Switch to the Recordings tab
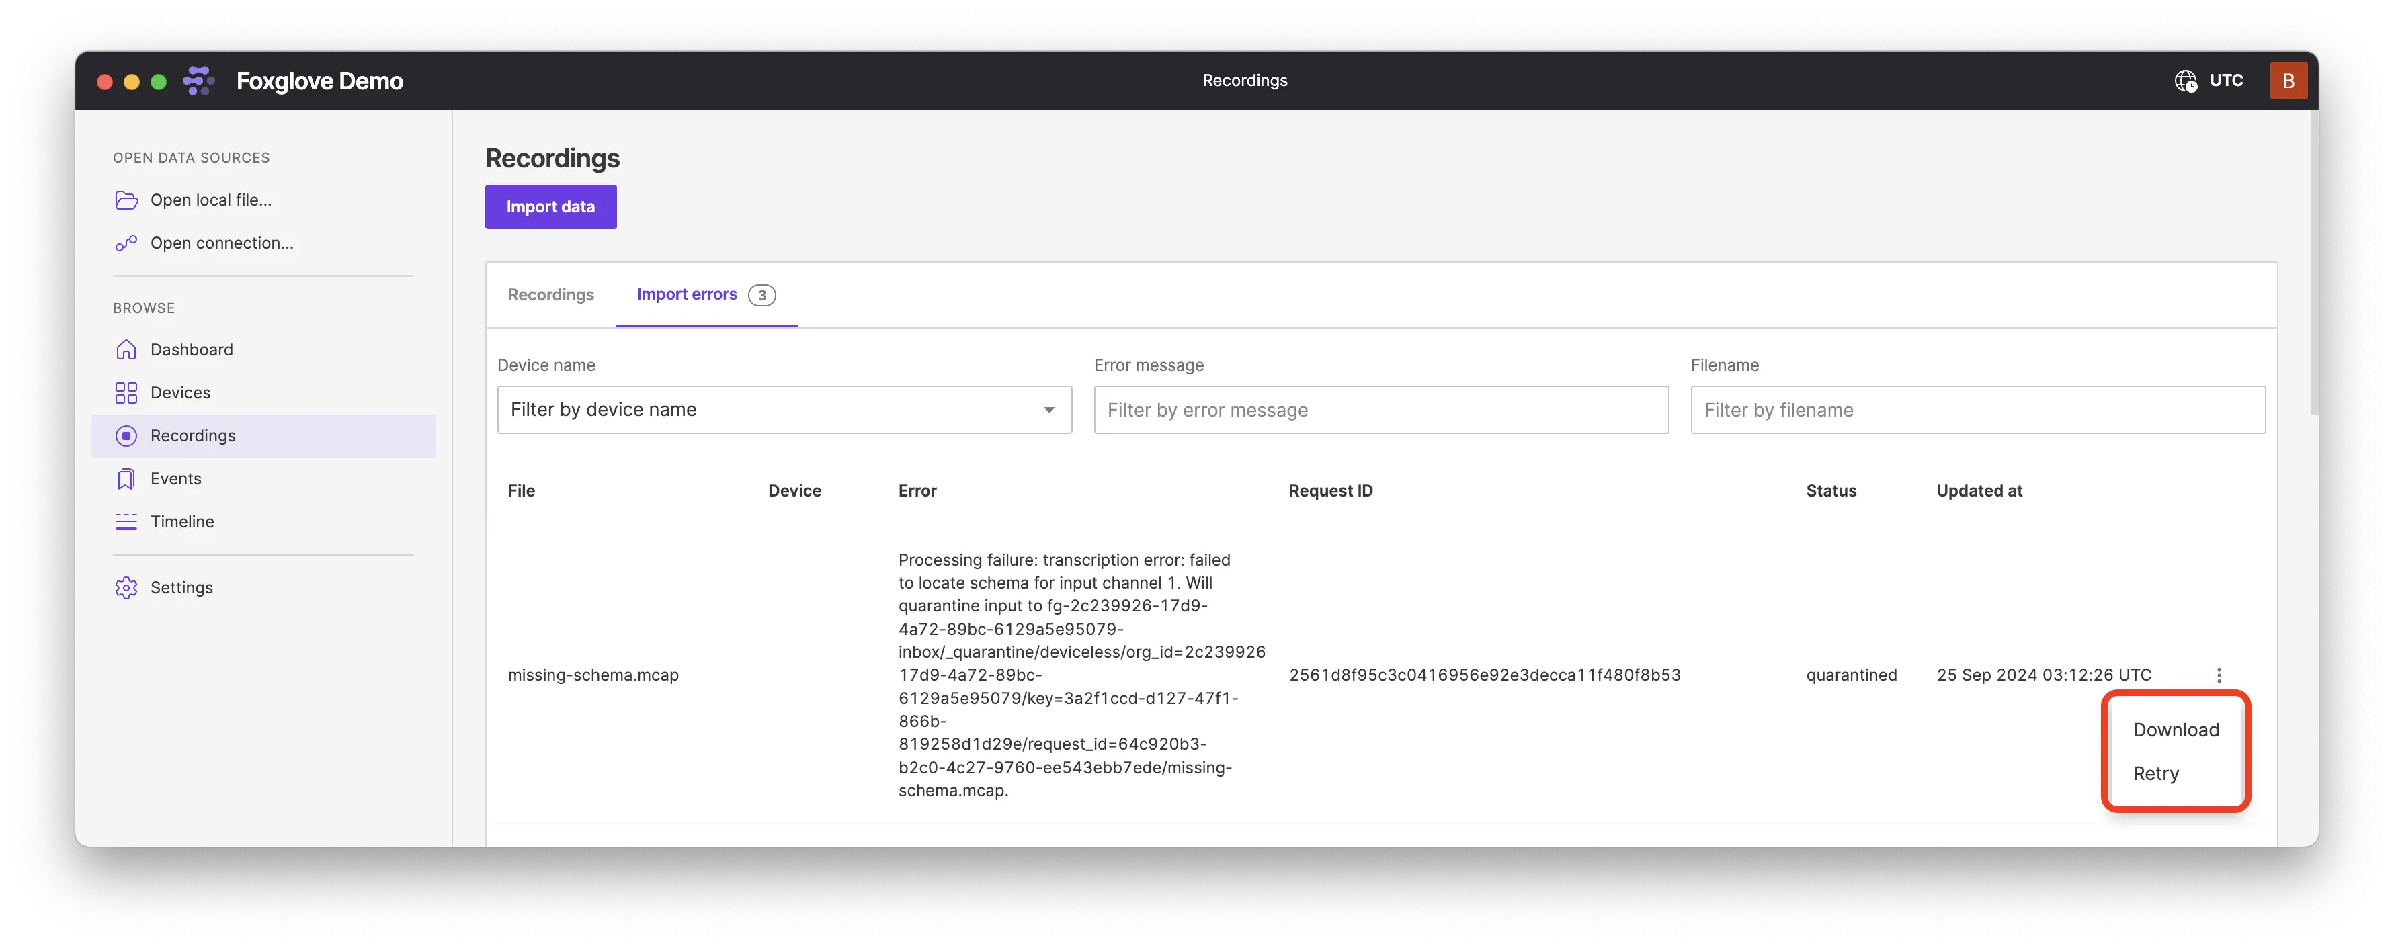Image resolution: width=2394 pixels, height=946 pixels. 550,294
